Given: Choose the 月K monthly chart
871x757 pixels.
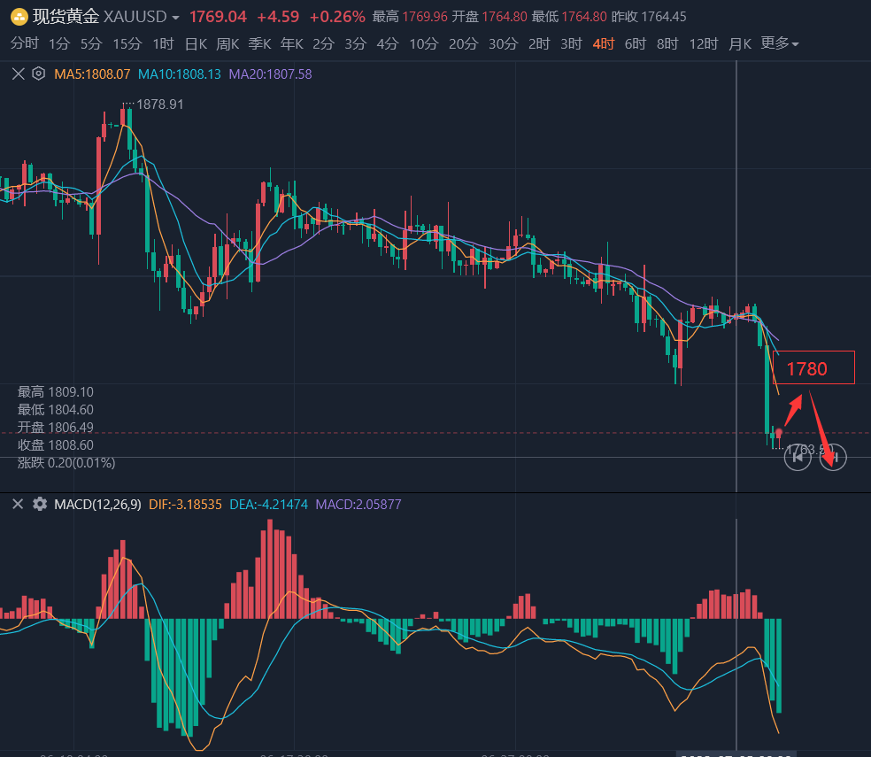Looking at the screenshot, I should coord(740,43).
